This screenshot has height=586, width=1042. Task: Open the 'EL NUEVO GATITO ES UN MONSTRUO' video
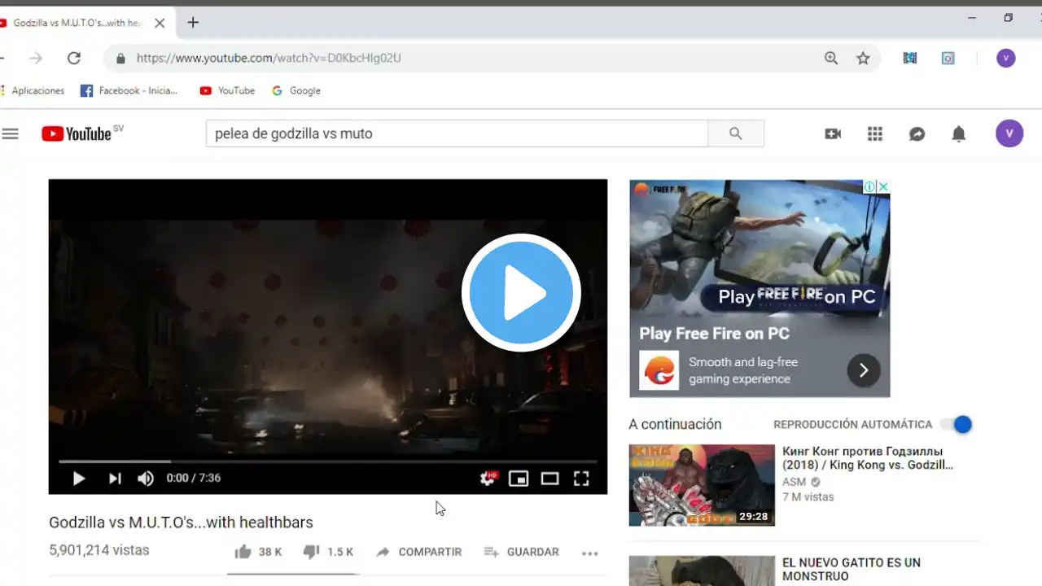tap(852, 569)
